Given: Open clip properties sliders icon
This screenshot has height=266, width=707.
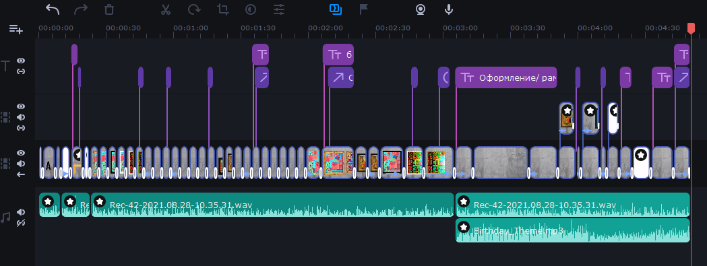Looking at the screenshot, I should click(279, 9).
